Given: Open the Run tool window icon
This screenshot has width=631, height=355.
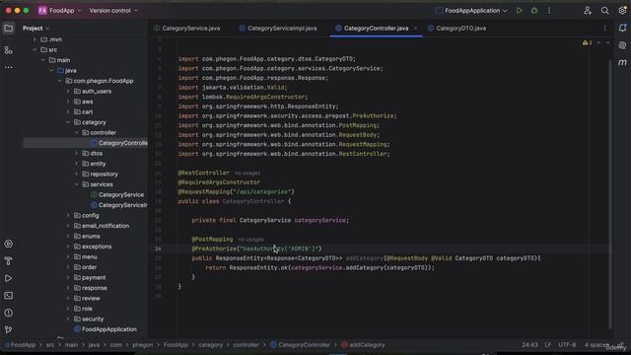Looking at the screenshot, I should click(x=8, y=278).
